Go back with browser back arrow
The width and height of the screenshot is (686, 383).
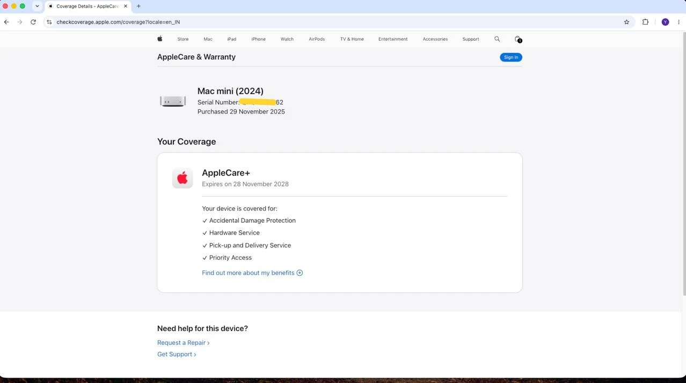[6, 22]
